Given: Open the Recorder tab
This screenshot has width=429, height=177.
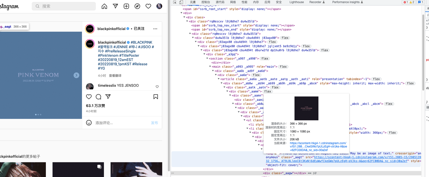Looking at the screenshot, I should click(x=317, y=2).
